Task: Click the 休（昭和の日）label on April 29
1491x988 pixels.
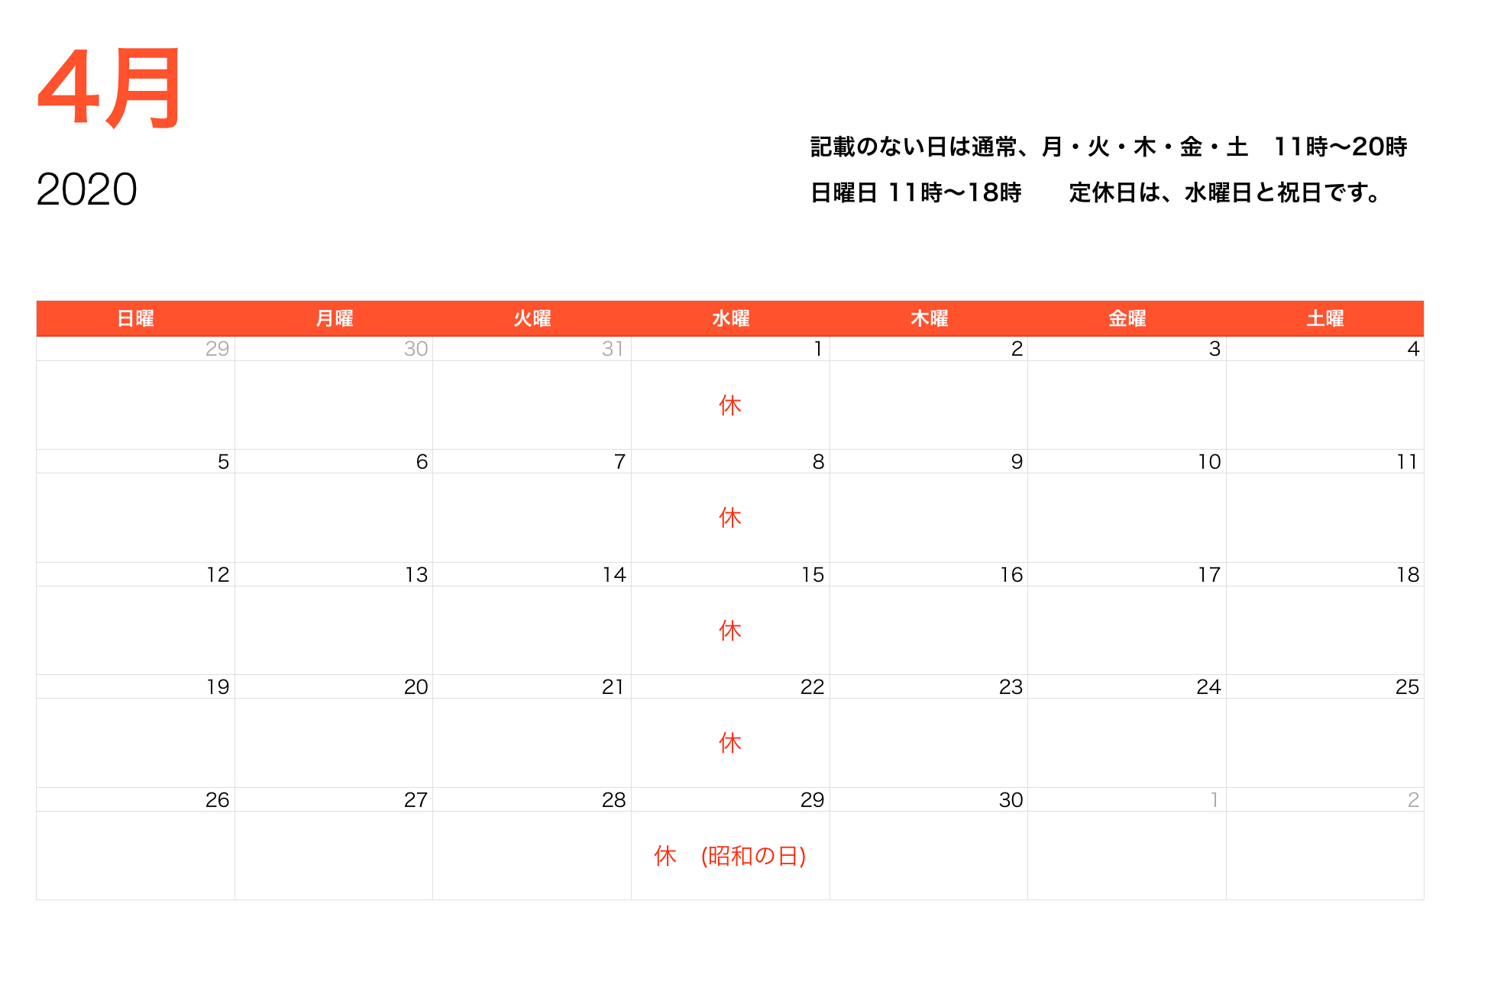Action: tap(729, 855)
